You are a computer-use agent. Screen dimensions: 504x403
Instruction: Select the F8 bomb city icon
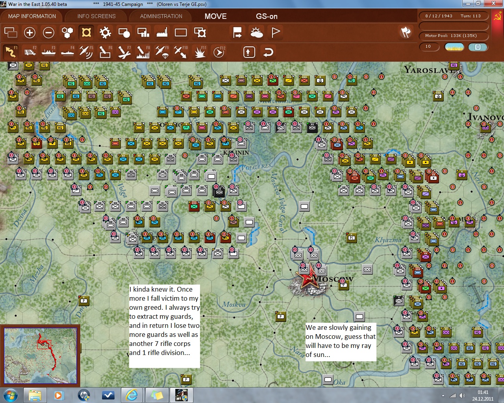[143, 52]
